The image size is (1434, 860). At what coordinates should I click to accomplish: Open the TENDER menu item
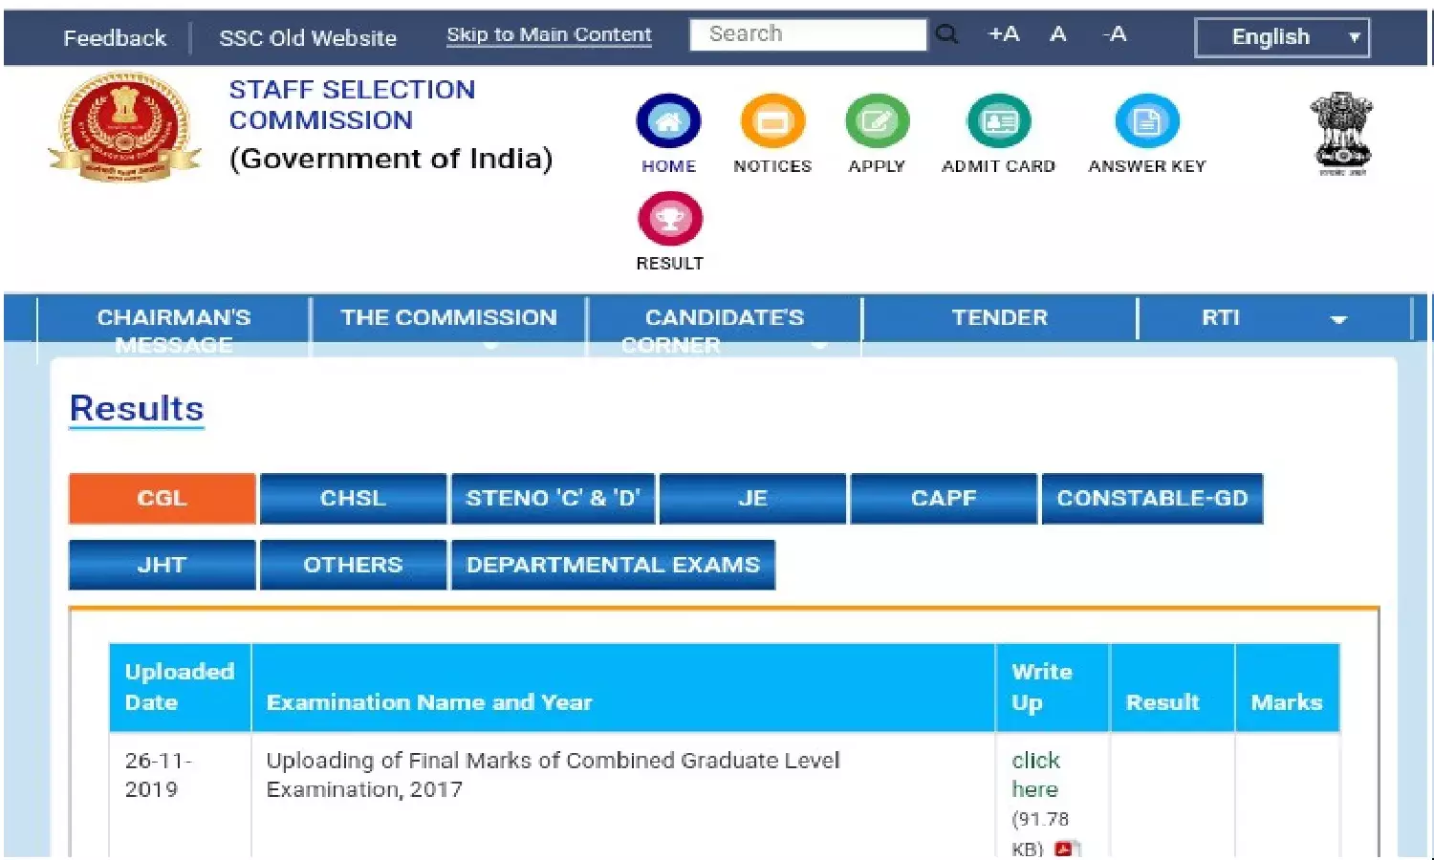coord(999,318)
